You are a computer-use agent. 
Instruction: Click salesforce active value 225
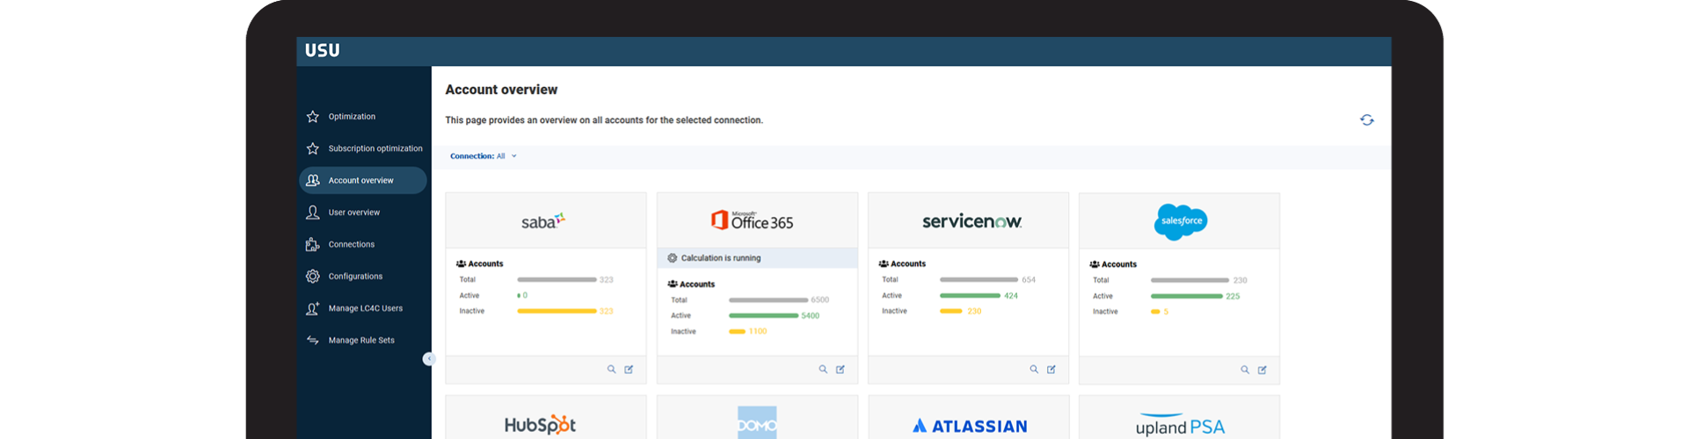[x=1233, y=297]
